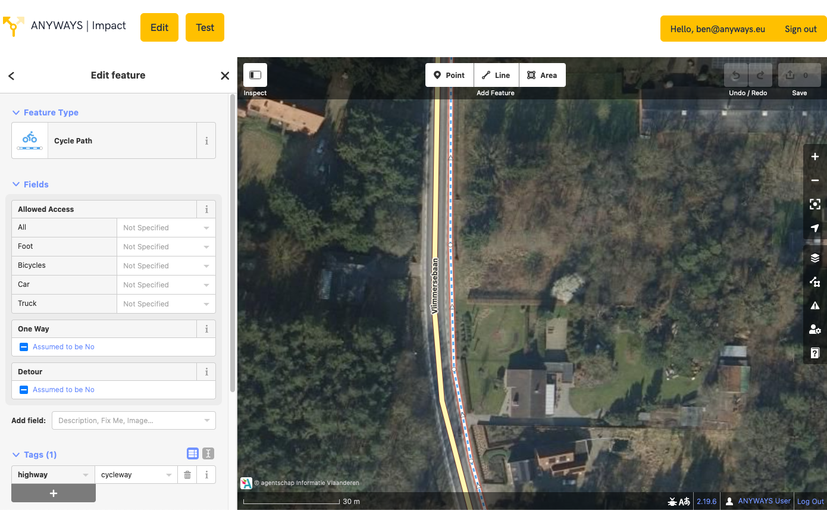Viewport: 827px width, 510px height.
Task: Open the help documentation icon
Action: click(x=815, y=353)
